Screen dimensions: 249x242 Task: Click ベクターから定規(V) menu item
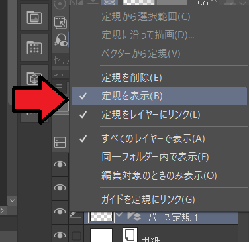point(159,54)
